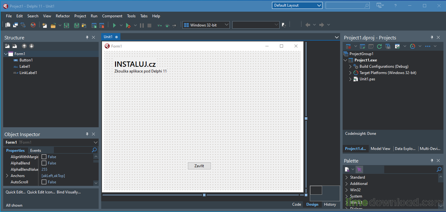Image resolution: width=446 pixels, height=212 pixels.
Task: Click the Step Over debug icon
Action: 167,25
